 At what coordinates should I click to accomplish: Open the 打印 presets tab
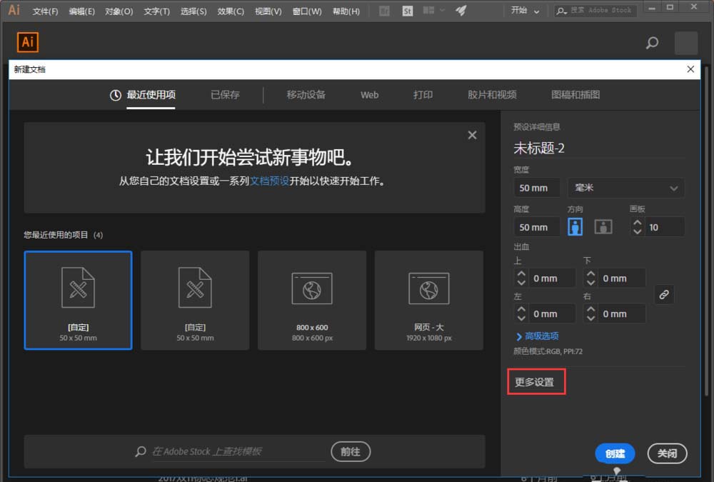click(x=423, y=95)
